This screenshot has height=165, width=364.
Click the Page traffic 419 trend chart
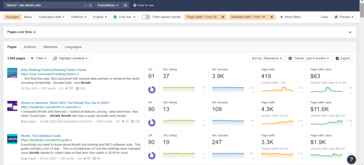tap(277, 89)
